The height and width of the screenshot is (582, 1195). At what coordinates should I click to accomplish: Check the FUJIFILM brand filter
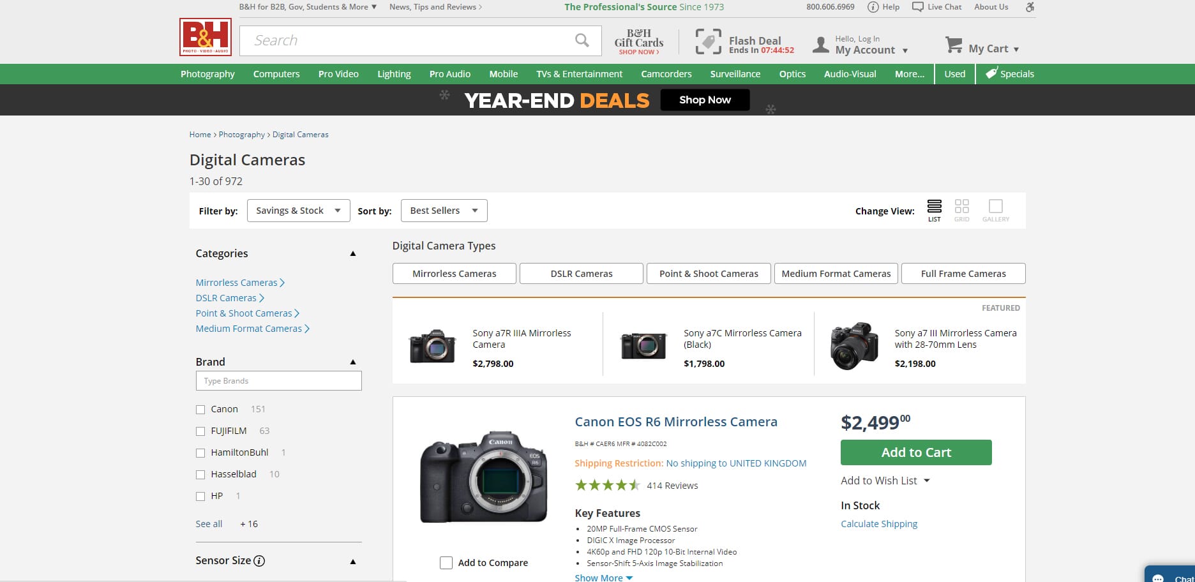[200, 431]
